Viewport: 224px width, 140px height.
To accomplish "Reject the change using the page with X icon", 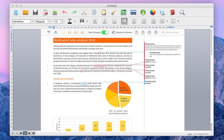I will (x=143, y=32).
